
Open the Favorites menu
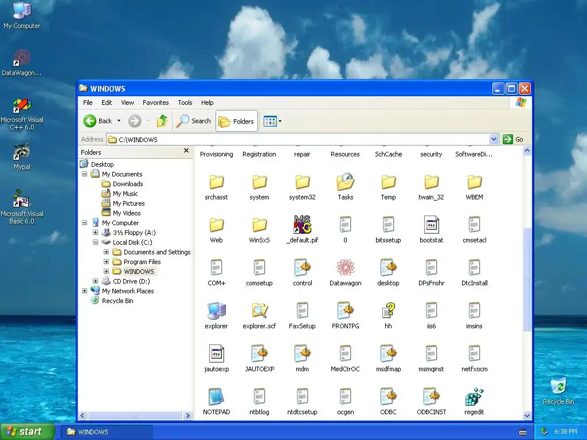tap(156, 103)
